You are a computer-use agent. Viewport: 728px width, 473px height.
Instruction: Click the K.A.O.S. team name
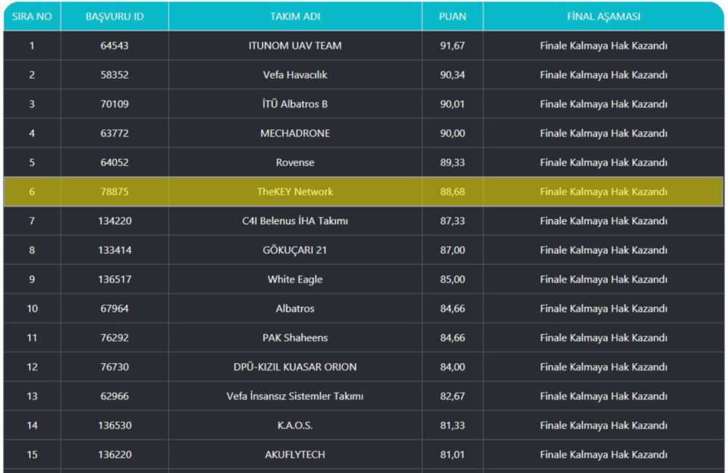295,425
